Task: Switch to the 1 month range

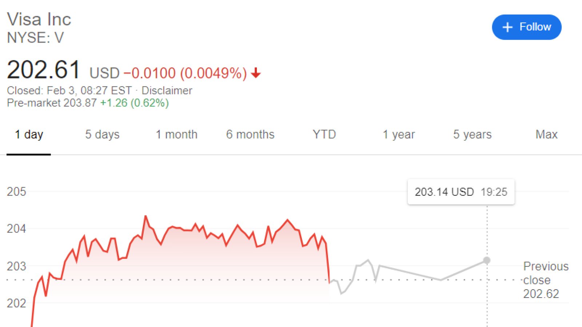Action: (x=176, y=135)
